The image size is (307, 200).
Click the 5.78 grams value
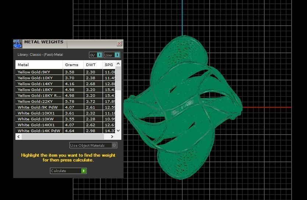pyautogui.click(x=70, y=101)
